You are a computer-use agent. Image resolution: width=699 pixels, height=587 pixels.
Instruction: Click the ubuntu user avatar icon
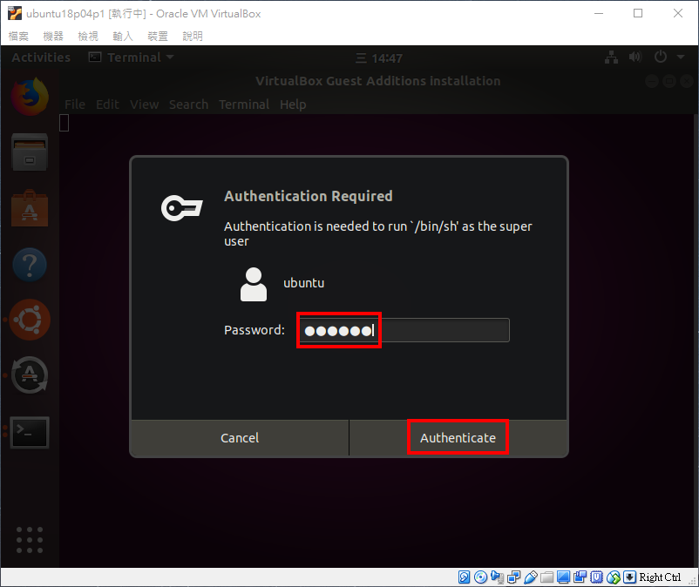coord(254,284)
